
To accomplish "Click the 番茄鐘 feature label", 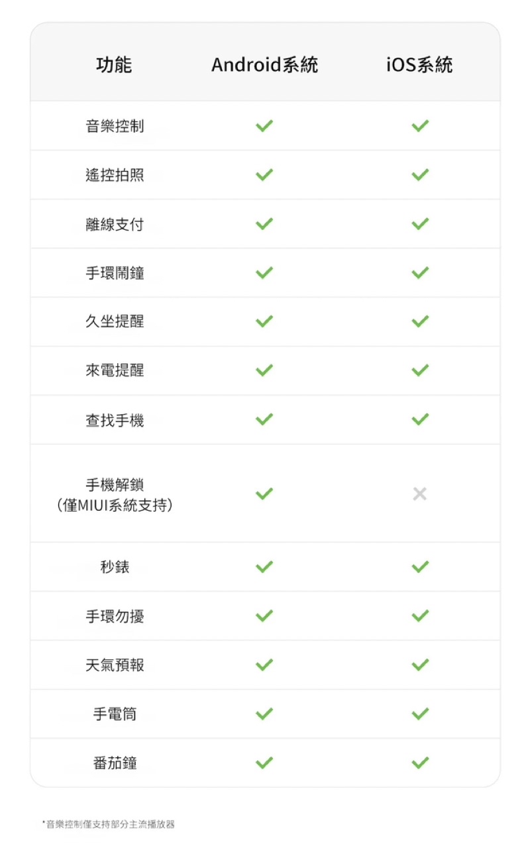I will point(115,763).
